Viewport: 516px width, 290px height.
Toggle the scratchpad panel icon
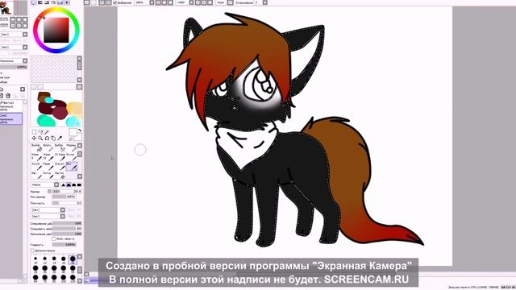(x=67, y=2)
